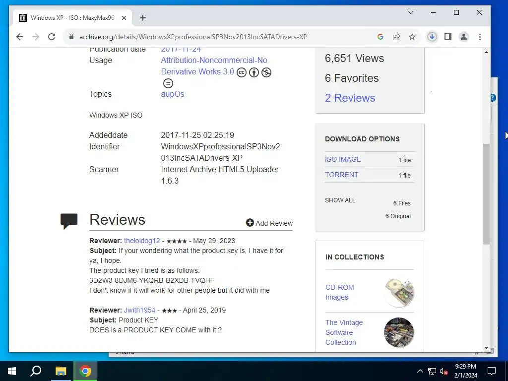Open reviewer Jwith1954 profile
The image size is (508, 381).
139,310
